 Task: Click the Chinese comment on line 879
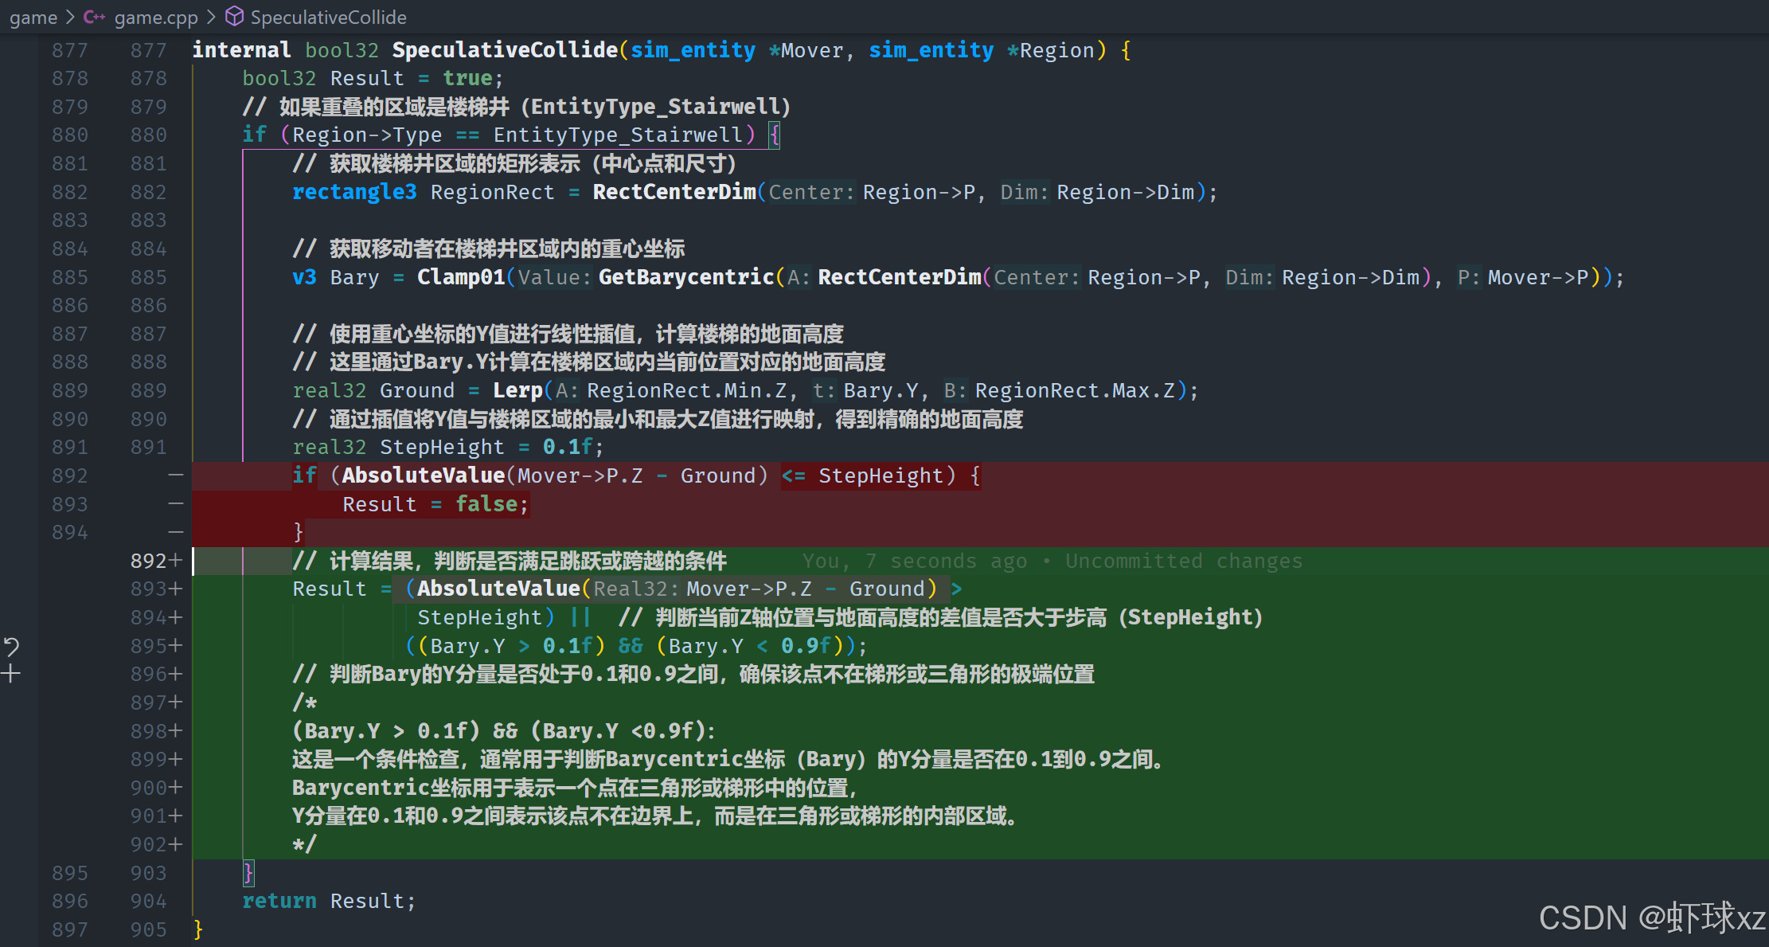point(516,107)
